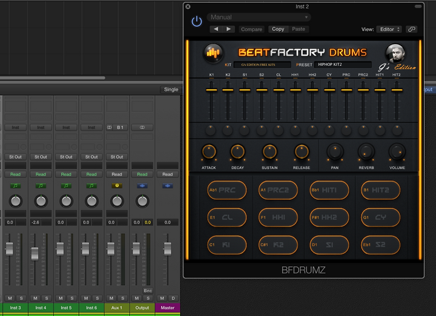Trigger the A1 PRC2 drum pad
Screen dimensions: 436x316
[278, 190]
